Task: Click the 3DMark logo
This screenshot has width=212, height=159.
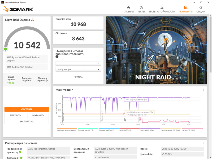Action: pos(18,9)
